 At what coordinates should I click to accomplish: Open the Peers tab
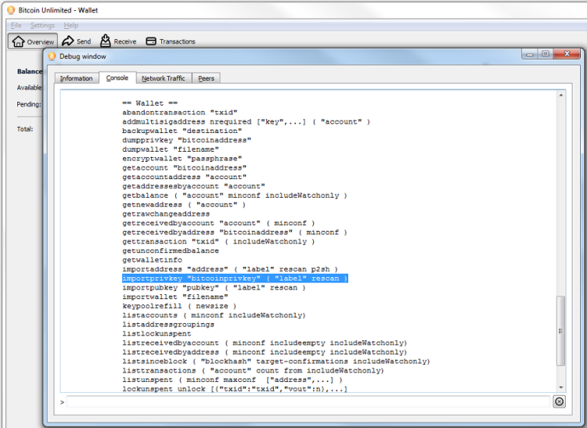click(207, 78)
